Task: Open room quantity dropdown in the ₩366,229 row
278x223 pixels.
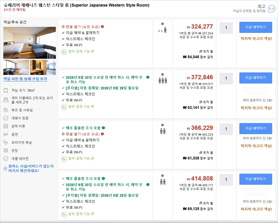Action: (x=226, y=129)
